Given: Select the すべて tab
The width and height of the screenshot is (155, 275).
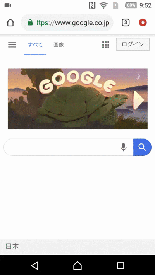Looking at the screenshot, I should click(x=35, y=45).
